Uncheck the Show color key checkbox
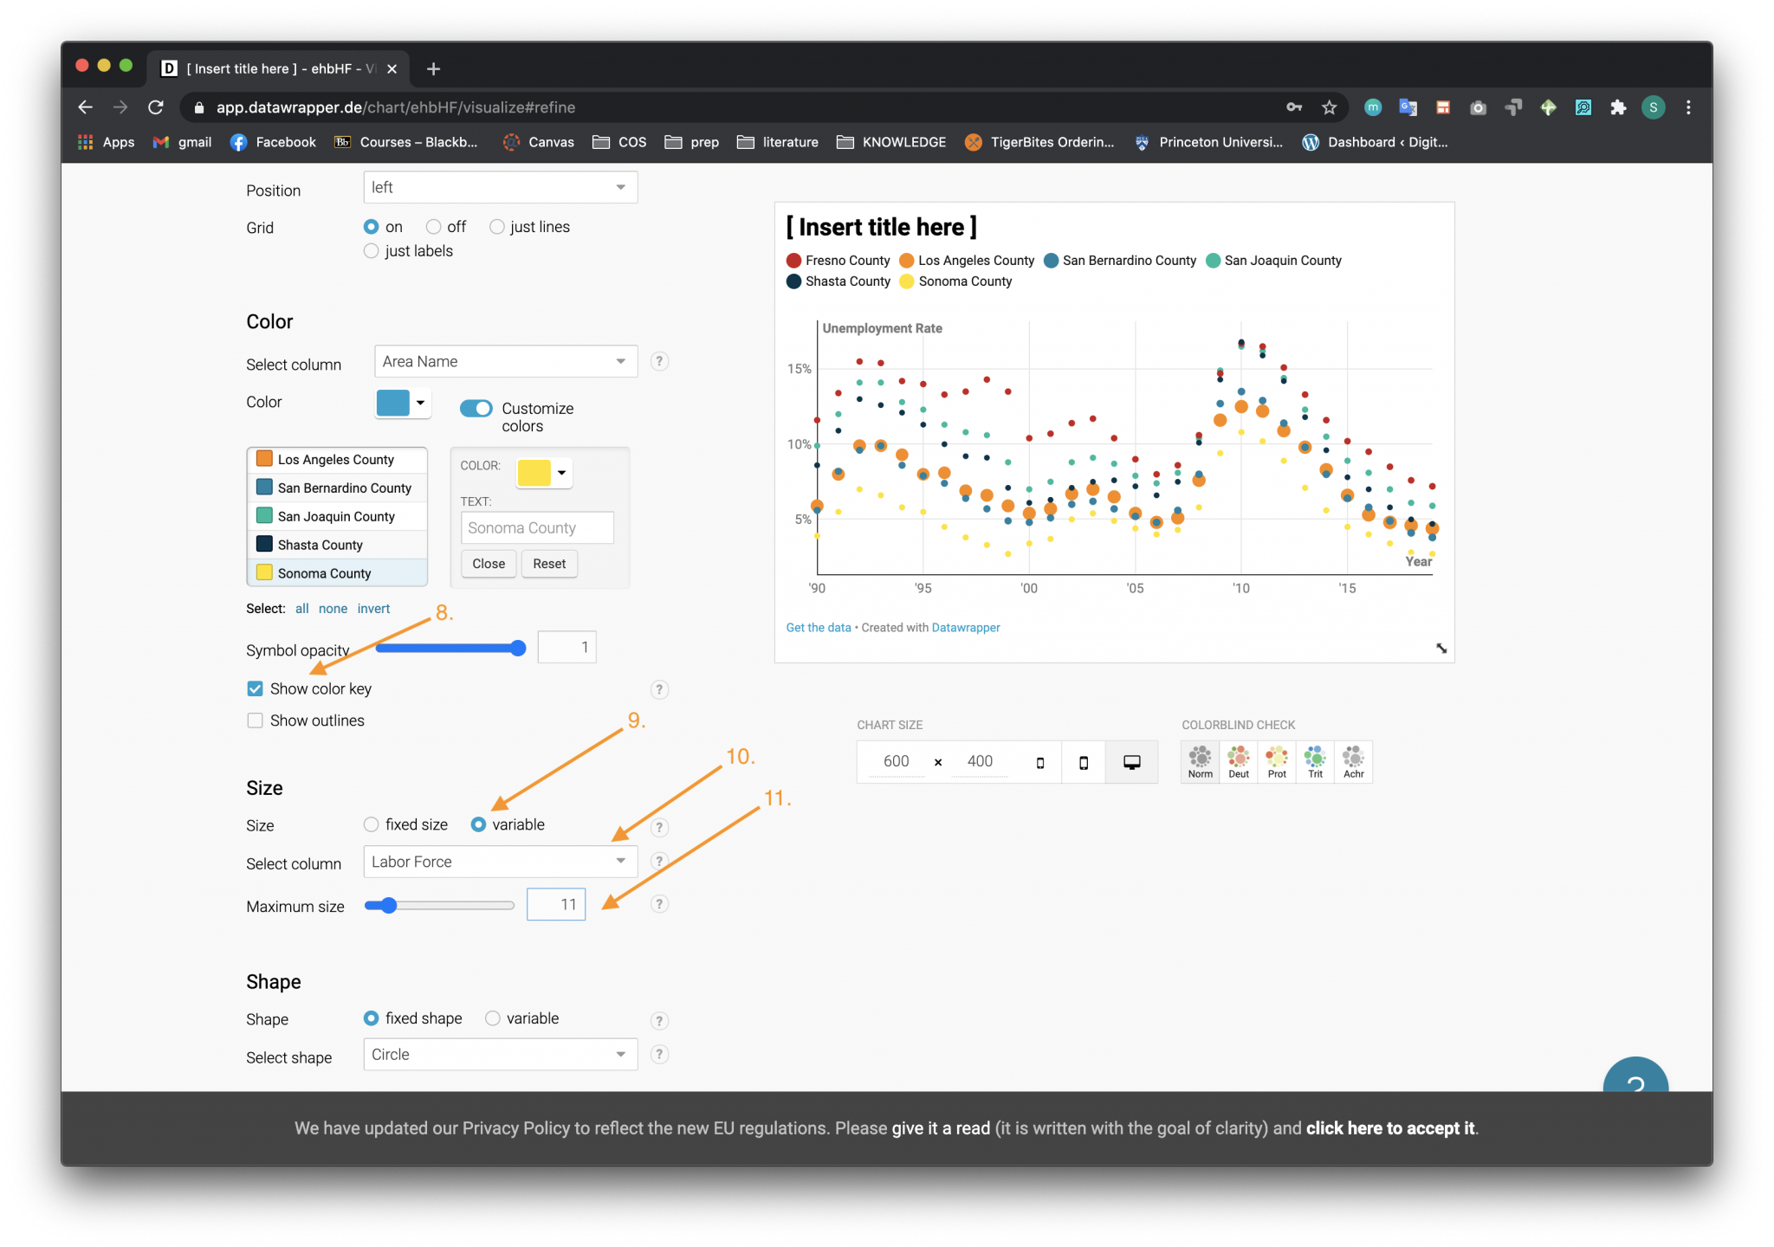 tap(255, 688)
